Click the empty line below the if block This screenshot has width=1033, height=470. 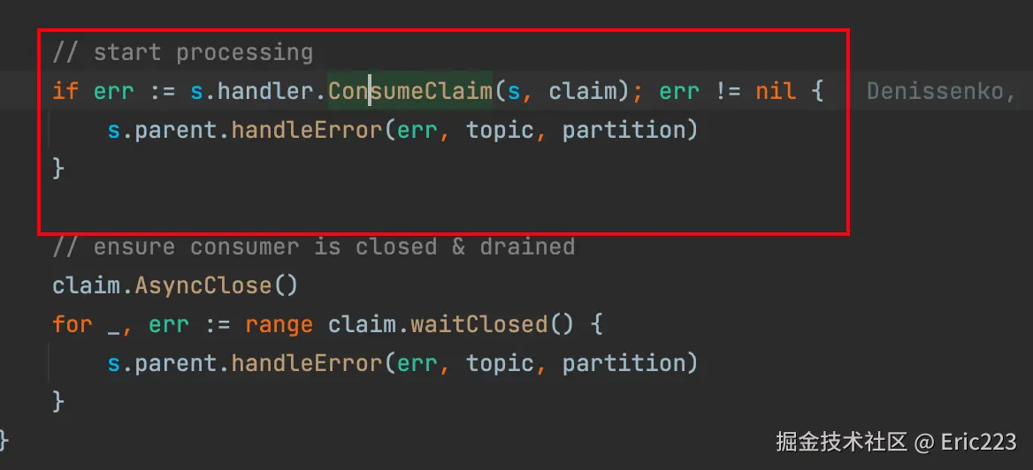click(x=443, y=208)
